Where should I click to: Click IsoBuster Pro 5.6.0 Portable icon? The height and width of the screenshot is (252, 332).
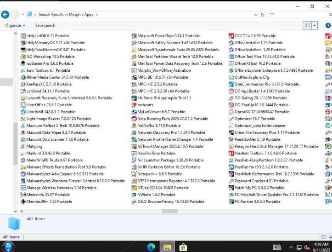pyautogui.click(x=23, y=63)
